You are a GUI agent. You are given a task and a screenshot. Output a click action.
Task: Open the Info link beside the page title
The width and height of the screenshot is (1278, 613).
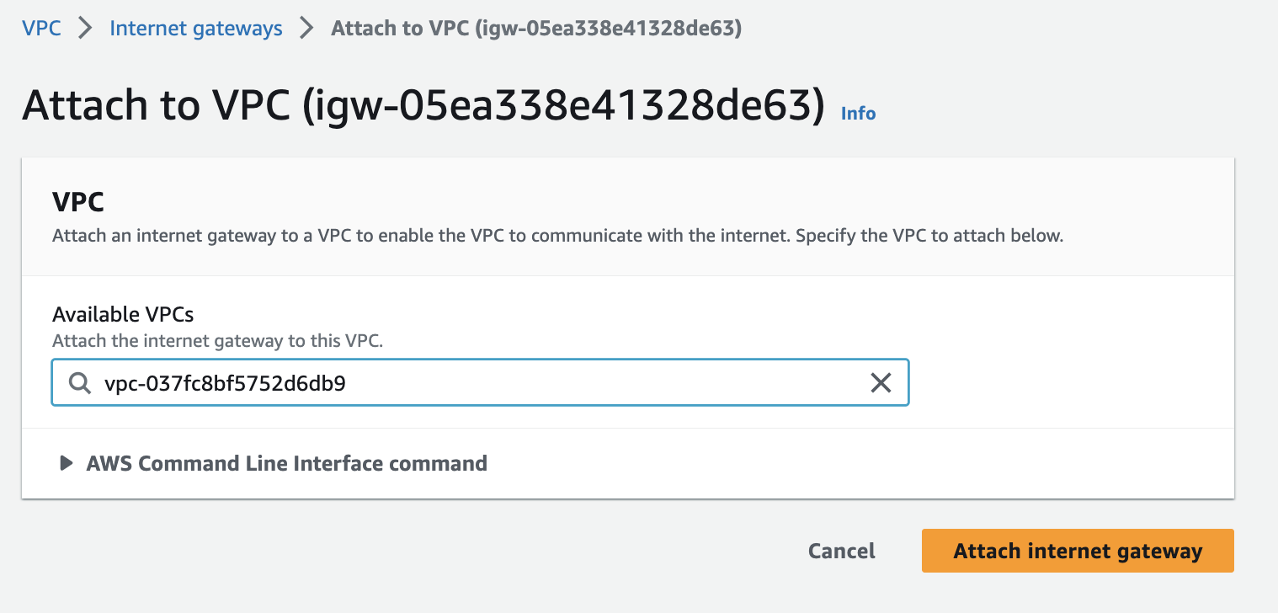(x=859, y=113)
